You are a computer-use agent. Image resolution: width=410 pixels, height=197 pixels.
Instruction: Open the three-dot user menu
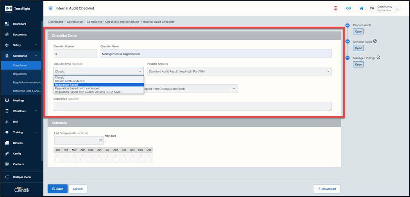pyautogui.click(x=397, y=8)
